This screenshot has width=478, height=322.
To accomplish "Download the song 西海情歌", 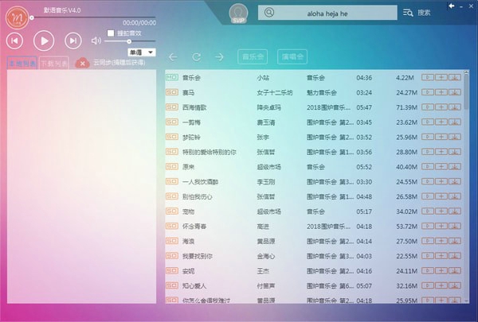I will point(455,107).
